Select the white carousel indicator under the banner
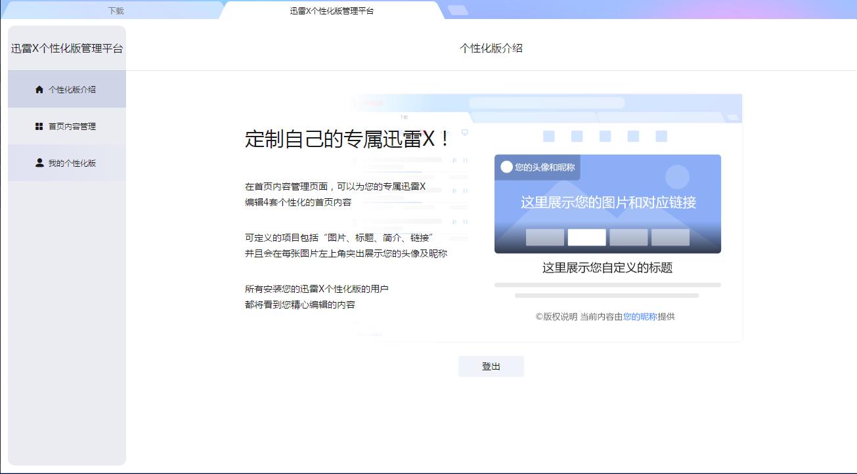Viewport: 857px width, 474px height. point(586,235)
